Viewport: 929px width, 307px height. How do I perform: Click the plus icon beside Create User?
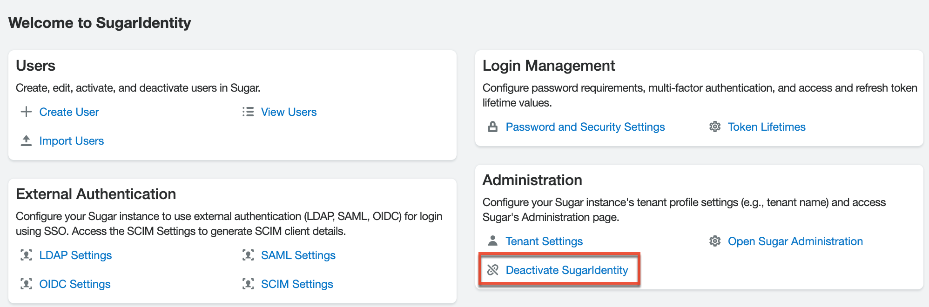[x=27, y=112]
